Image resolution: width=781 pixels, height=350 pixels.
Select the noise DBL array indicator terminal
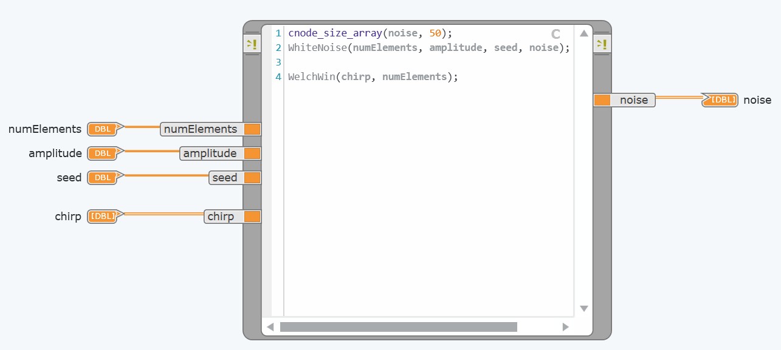(x=721, y=100)
